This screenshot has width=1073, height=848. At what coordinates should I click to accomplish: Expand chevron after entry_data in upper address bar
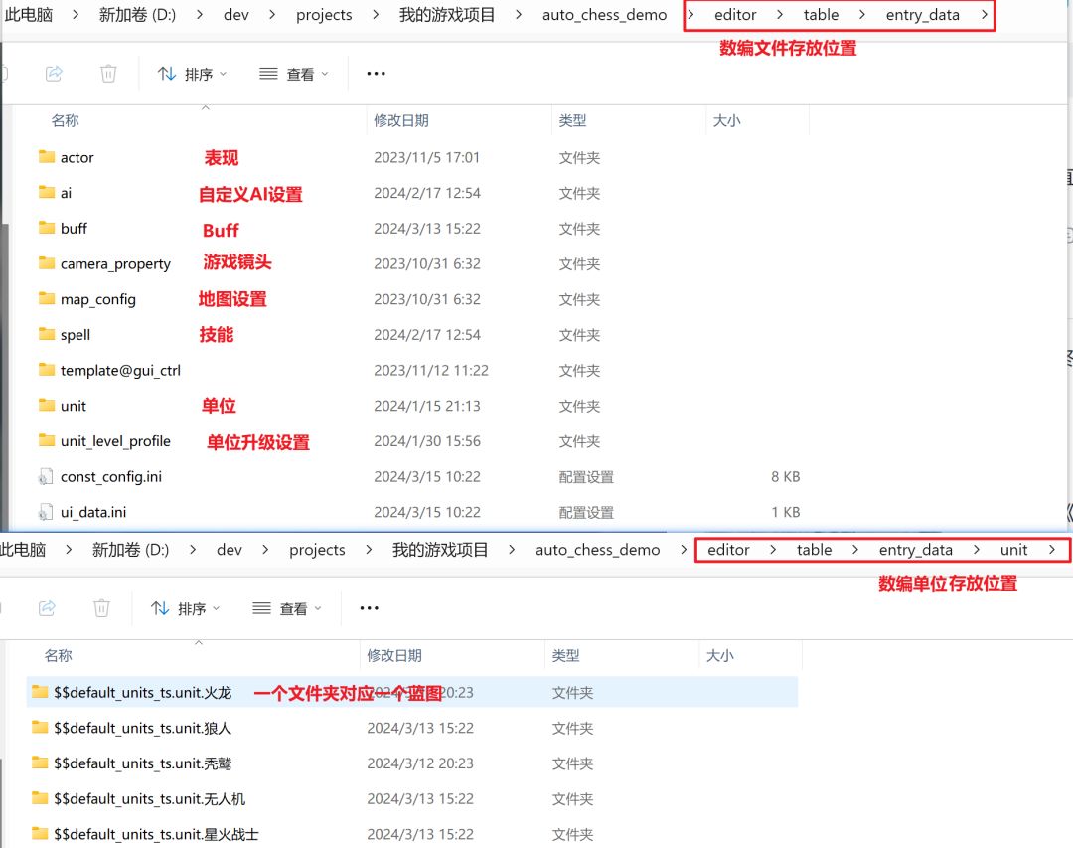984,14
